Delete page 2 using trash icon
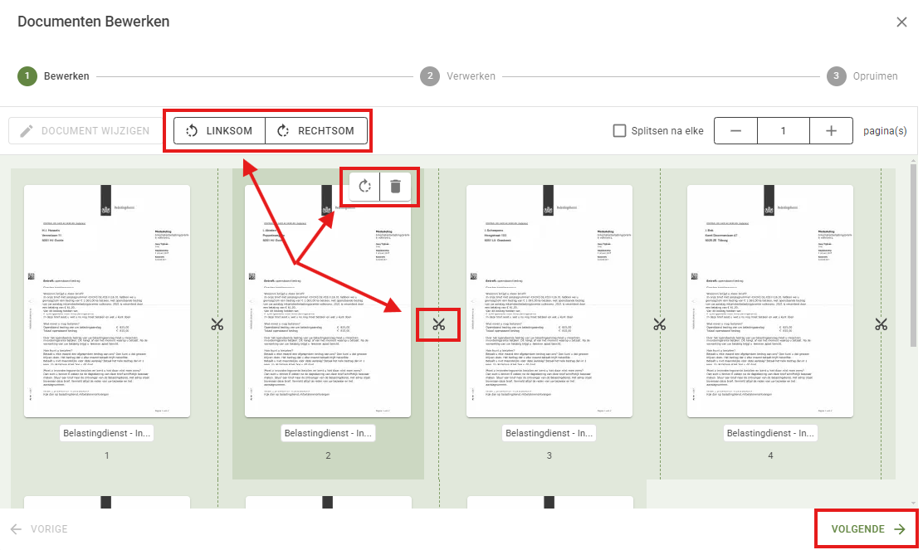 point(395,187)
